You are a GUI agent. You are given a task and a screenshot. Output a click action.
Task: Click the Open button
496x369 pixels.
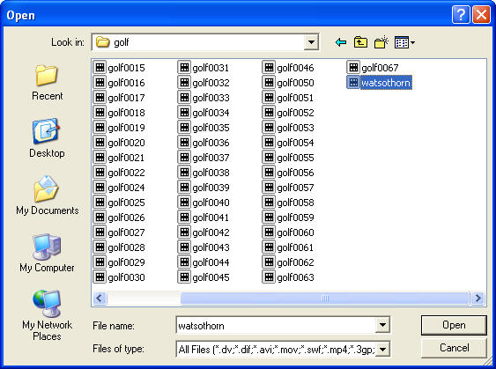454,325
